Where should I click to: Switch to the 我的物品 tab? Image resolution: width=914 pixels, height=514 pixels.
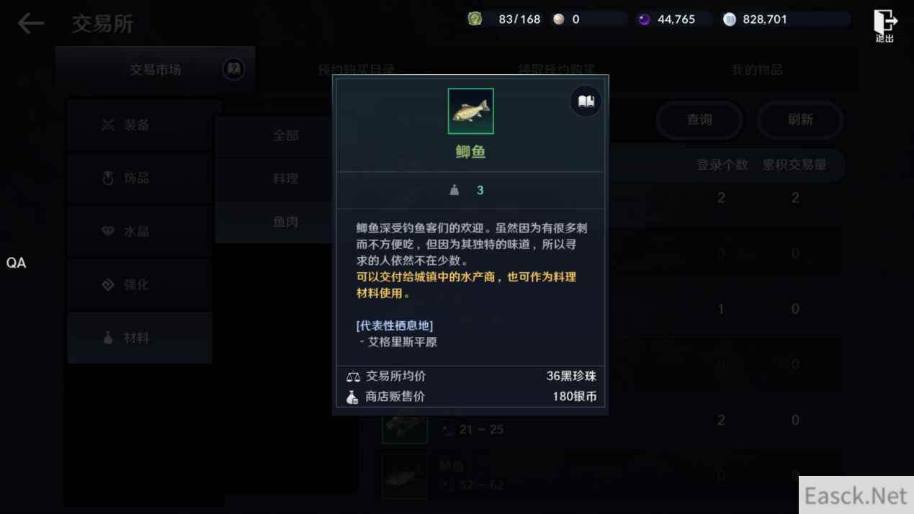pos(757,70)
